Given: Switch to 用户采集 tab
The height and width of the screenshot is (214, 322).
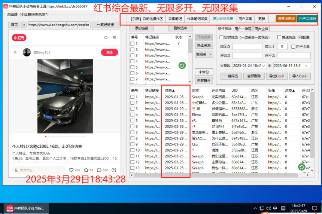Looking at the screenshot, I should pos(245,19).
